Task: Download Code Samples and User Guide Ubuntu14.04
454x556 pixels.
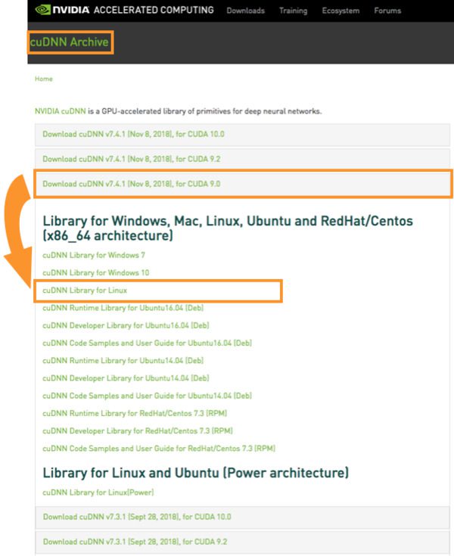Action: tap(148, 396)
